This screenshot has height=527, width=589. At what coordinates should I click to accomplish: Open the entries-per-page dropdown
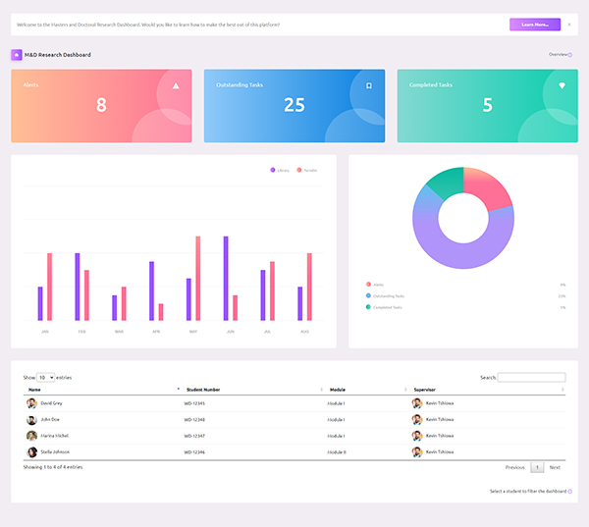45,377
